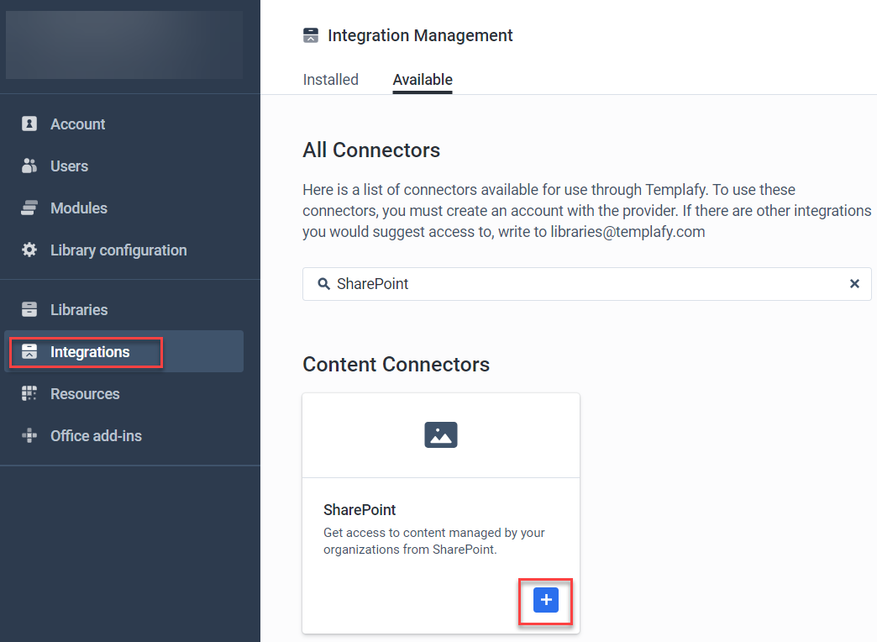The height and width of the screenshot is (642, 877).
Task: Click the Library configuration gear icon
Action: point(29,250)
